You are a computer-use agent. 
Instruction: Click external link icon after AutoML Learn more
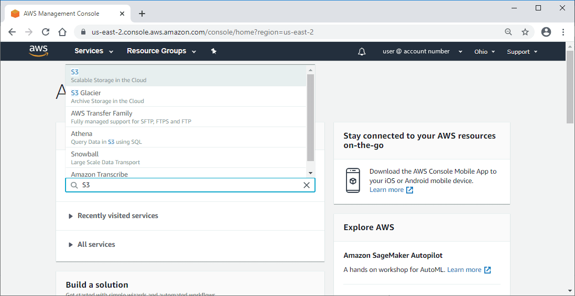tap(487, 270)
